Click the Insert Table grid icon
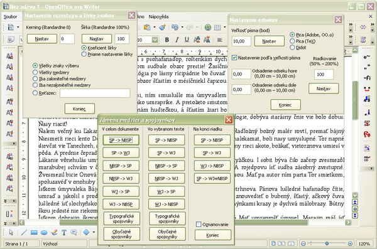Screen dimensions: 377x249 217,27
